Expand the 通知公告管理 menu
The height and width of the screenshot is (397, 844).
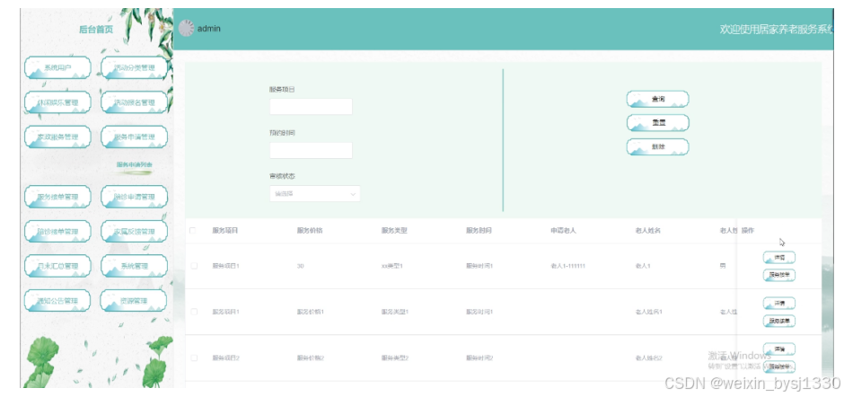[x=57, y=301]
